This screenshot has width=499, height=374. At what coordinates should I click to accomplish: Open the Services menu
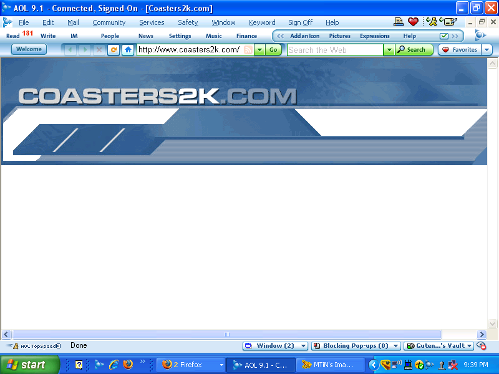[x=152, y=22]
